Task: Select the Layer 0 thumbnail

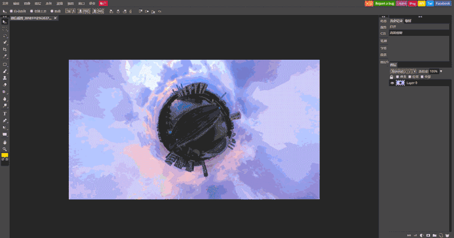Action: tap(400, 83)
